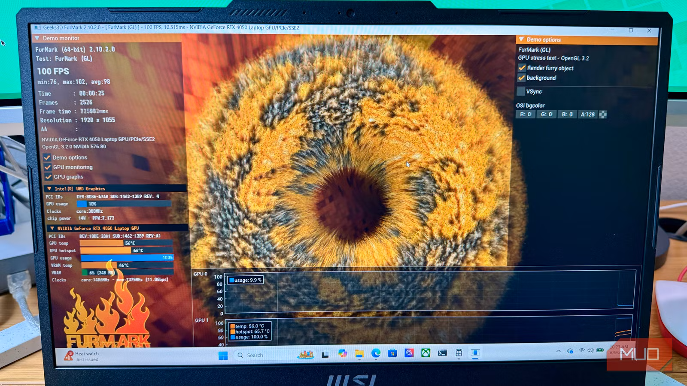Screen dimensions: 687x386
Task: Open the OSI bgcolor color swatch
Action: pos(603,115)
